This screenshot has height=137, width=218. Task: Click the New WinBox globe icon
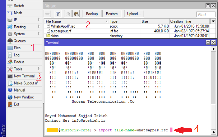10,97
